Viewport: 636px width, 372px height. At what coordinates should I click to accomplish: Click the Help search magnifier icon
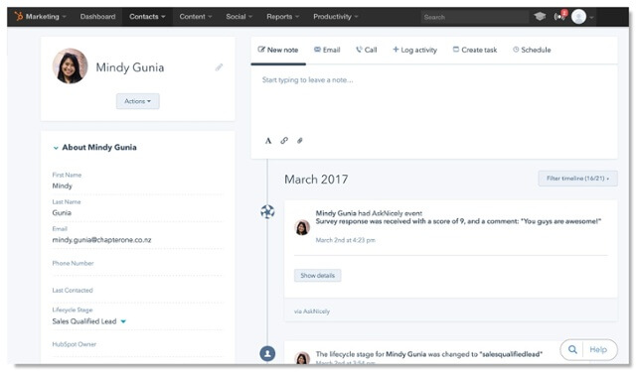tap(572, 349)
